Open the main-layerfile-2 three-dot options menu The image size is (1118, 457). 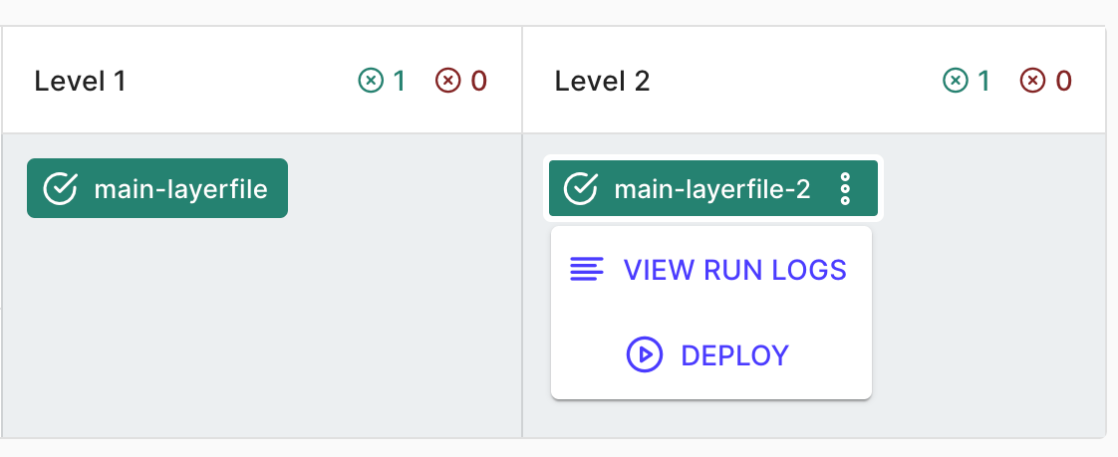845,189
